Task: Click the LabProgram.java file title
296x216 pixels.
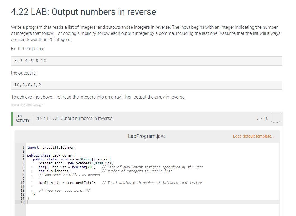Action: point(147,136)
